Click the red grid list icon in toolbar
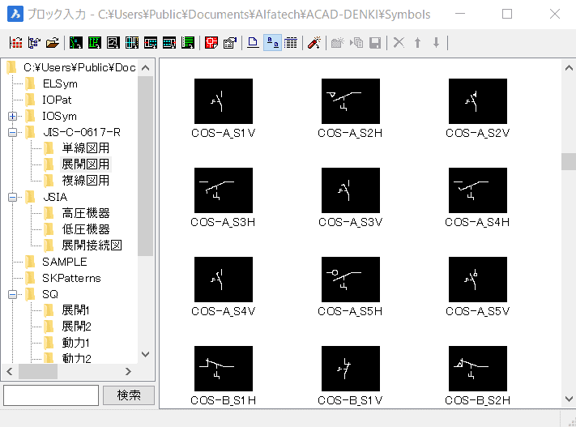 pyautogui.click(x=15, y=43)
